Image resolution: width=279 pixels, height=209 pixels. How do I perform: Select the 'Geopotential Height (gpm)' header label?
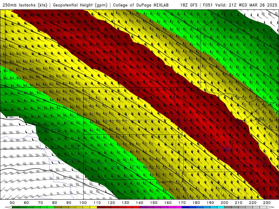(80, 5)
